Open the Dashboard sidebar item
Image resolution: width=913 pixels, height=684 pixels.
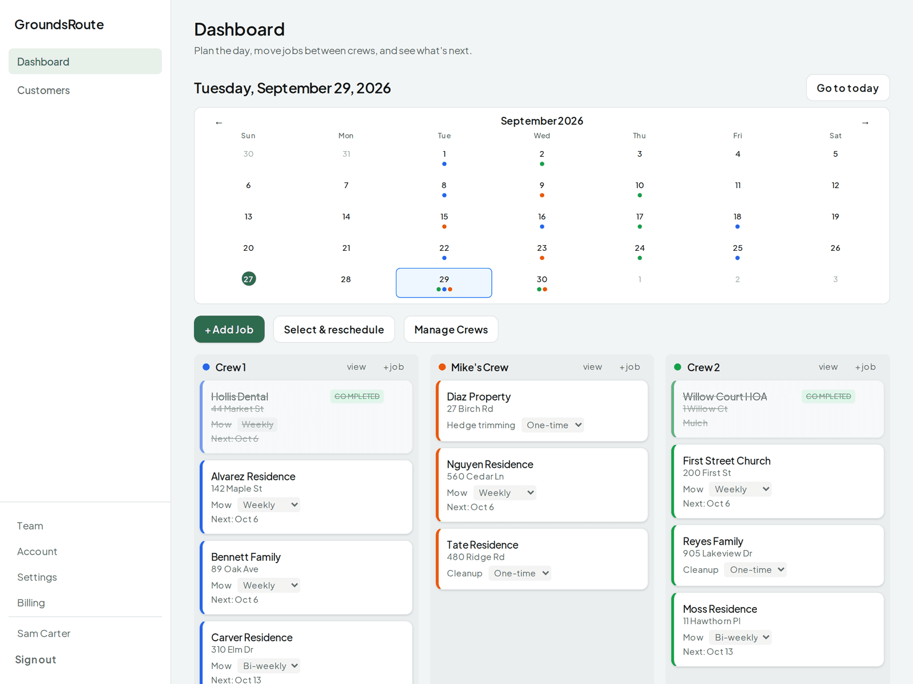coord(85,62)
